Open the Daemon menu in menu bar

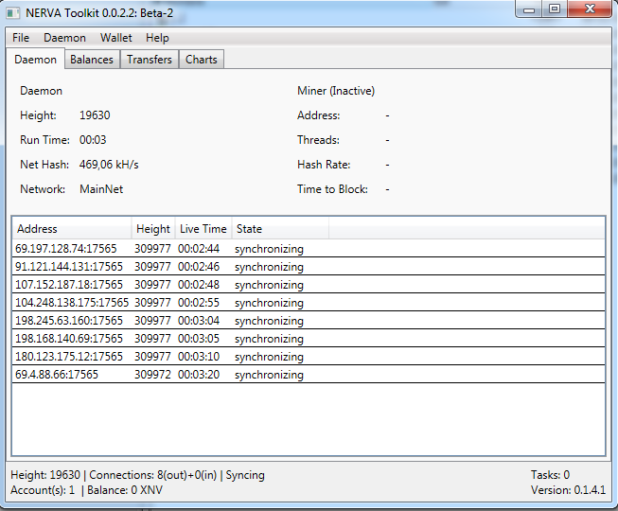[x=64, y=38]
